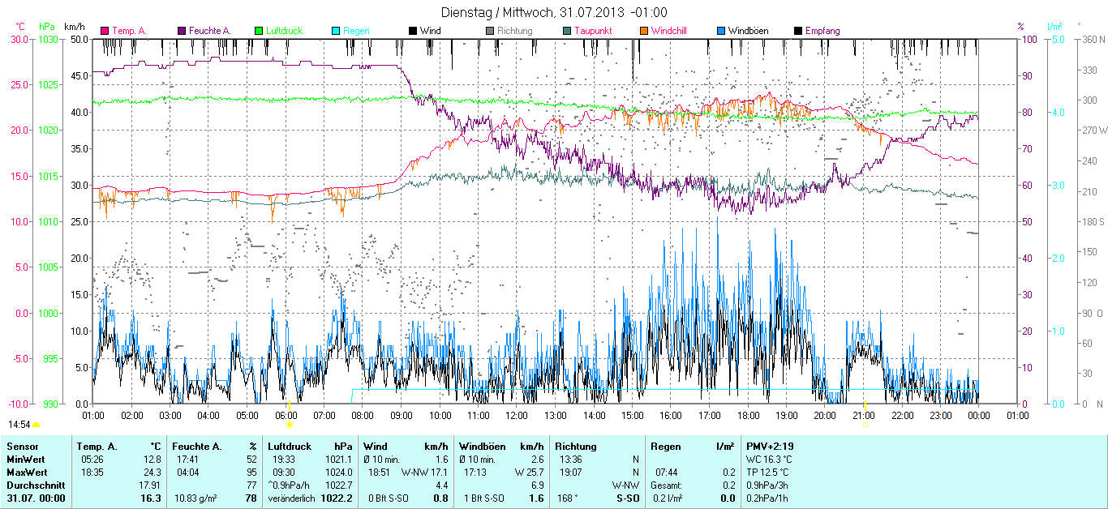1108x509 pixels.
Task: Click the pink Temp. A. legend swatch
Action: pos(105,31)
